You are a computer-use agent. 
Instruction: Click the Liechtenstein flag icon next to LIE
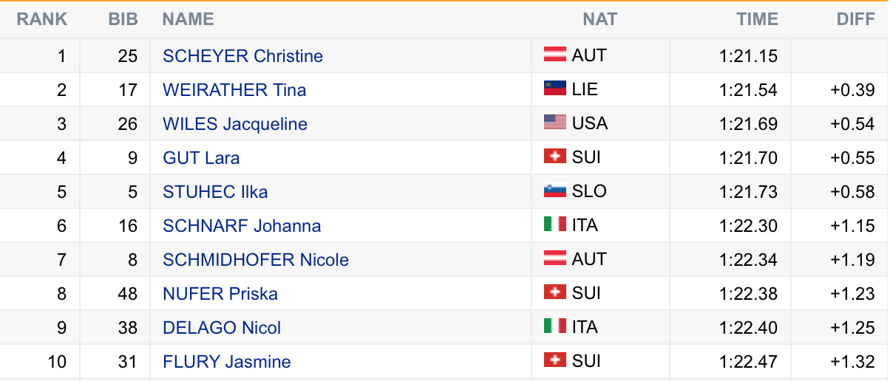click(x=555, y=89)
